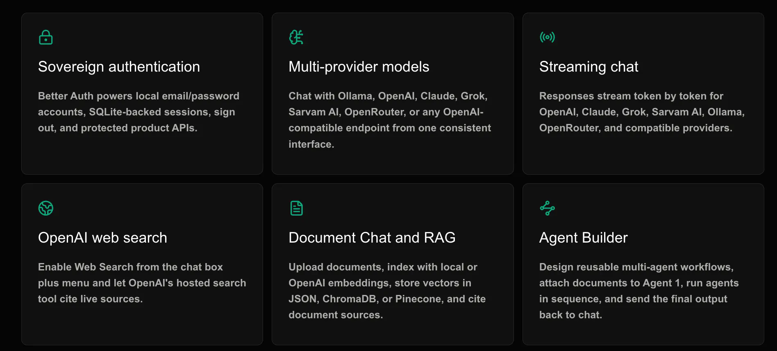Click the text beginning 'Better Auth powers local'
This screenshot has height=351, width=777.
(139, 112)
